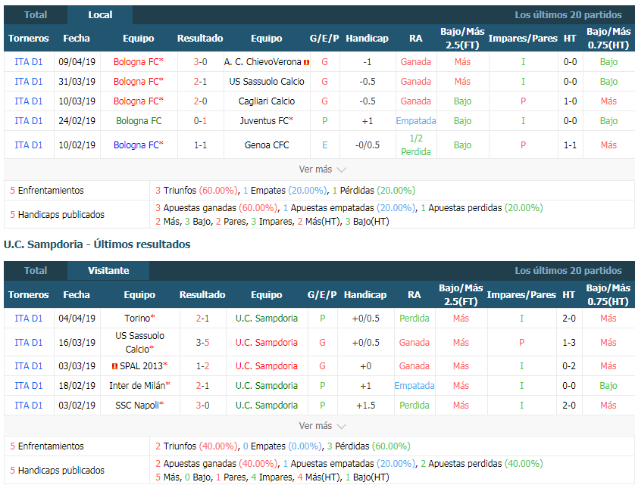Open 'Los últimos 20 partidos' beside the Visitante tab
The image size is (635, 485).
click(568, 271)
